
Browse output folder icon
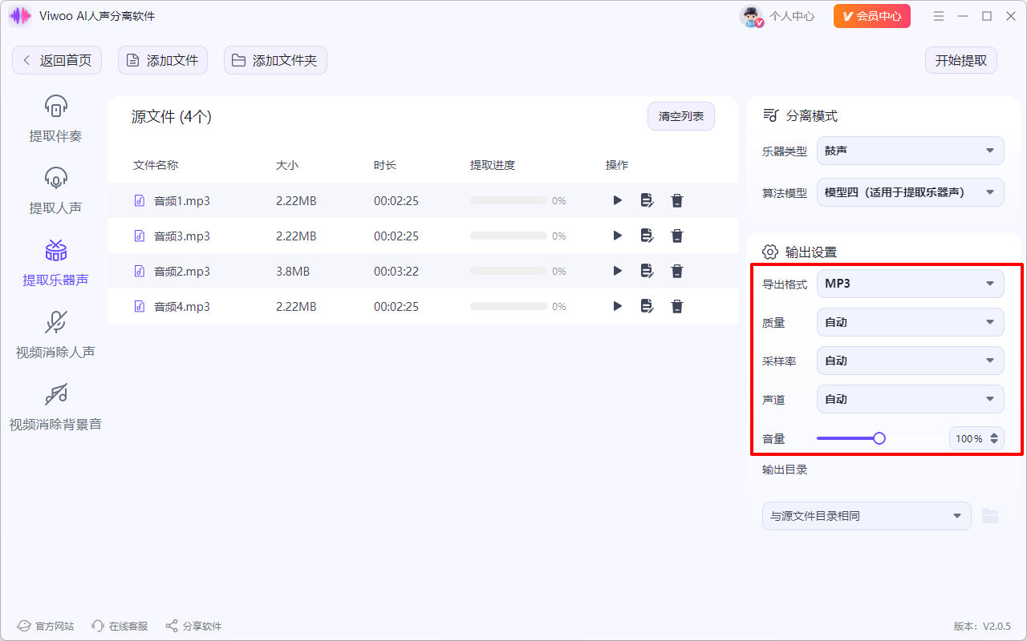coord(990,516)
